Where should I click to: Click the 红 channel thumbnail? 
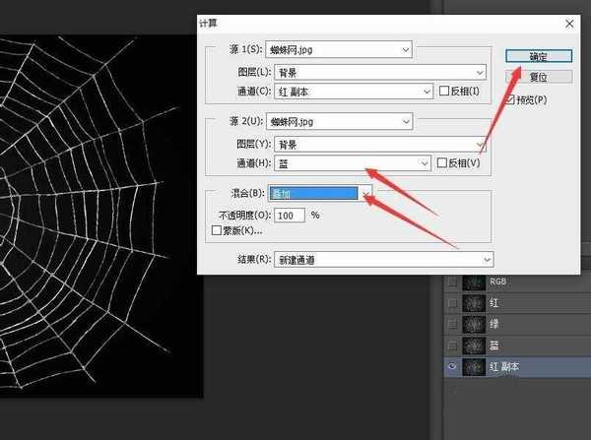point(475,303)
